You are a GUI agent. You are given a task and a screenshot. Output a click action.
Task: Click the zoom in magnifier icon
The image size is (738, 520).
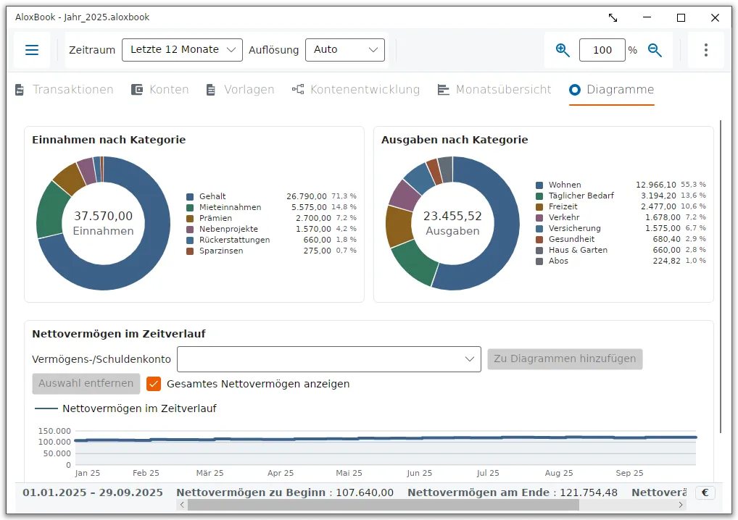coord(563,50)
